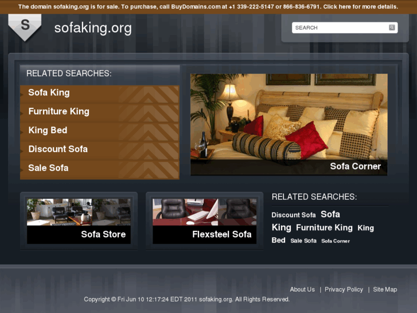The width and height of the screenshot is (417, 313).
Task: Click the search magnifier icon
Action: pyautogui.click(x=392, y=28)
